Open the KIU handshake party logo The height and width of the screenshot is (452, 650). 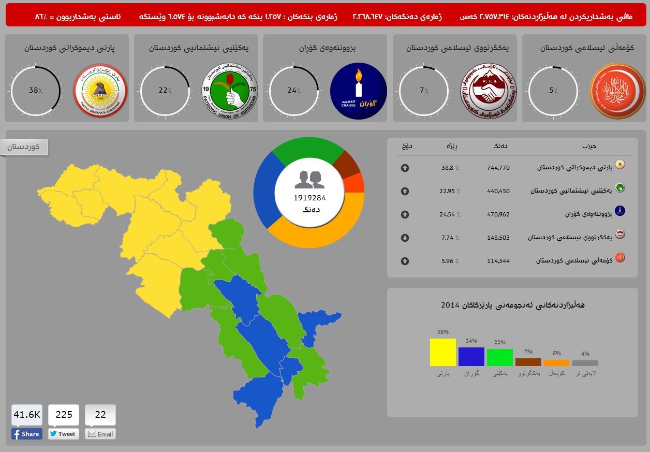[488, 91]
